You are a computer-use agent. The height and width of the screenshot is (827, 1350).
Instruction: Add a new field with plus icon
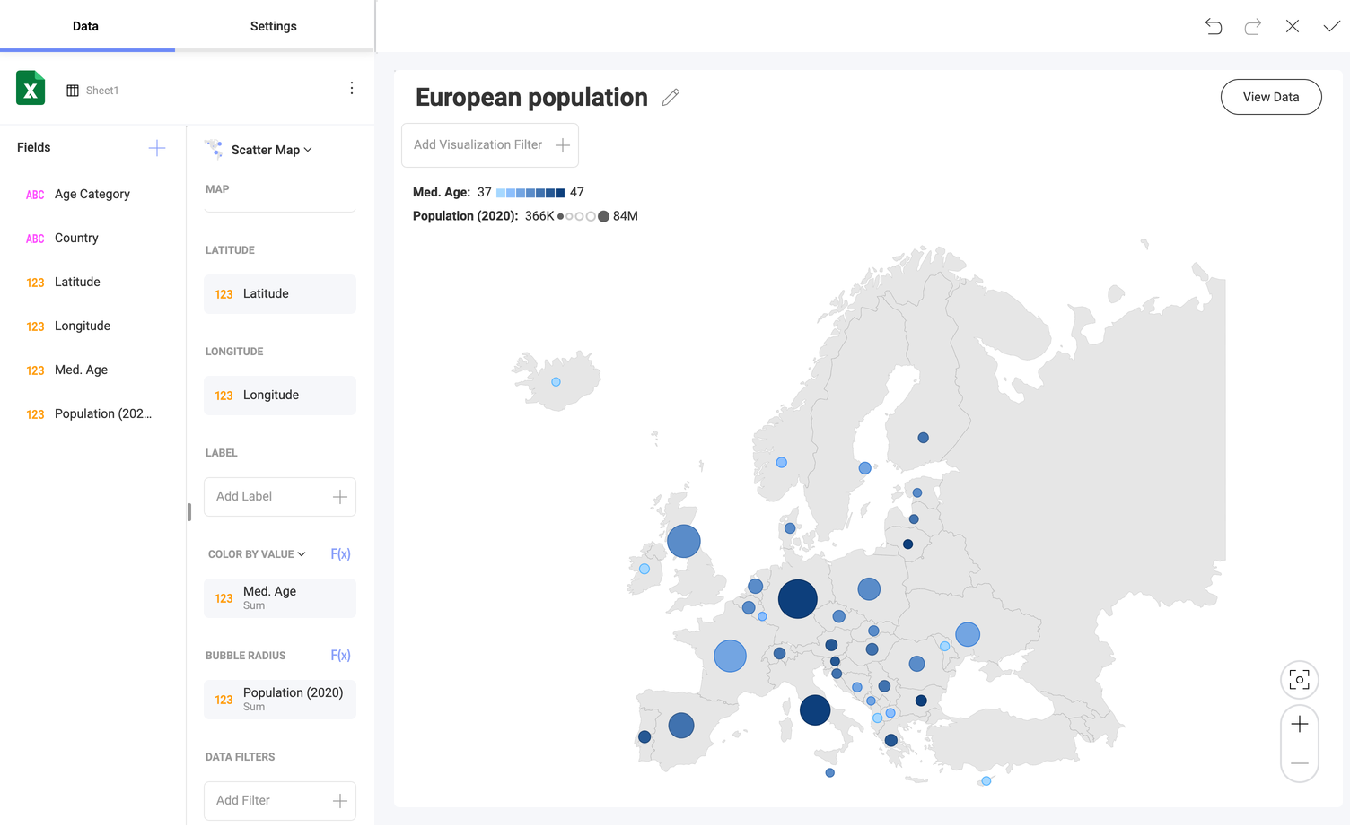click(x=157, y=148)
